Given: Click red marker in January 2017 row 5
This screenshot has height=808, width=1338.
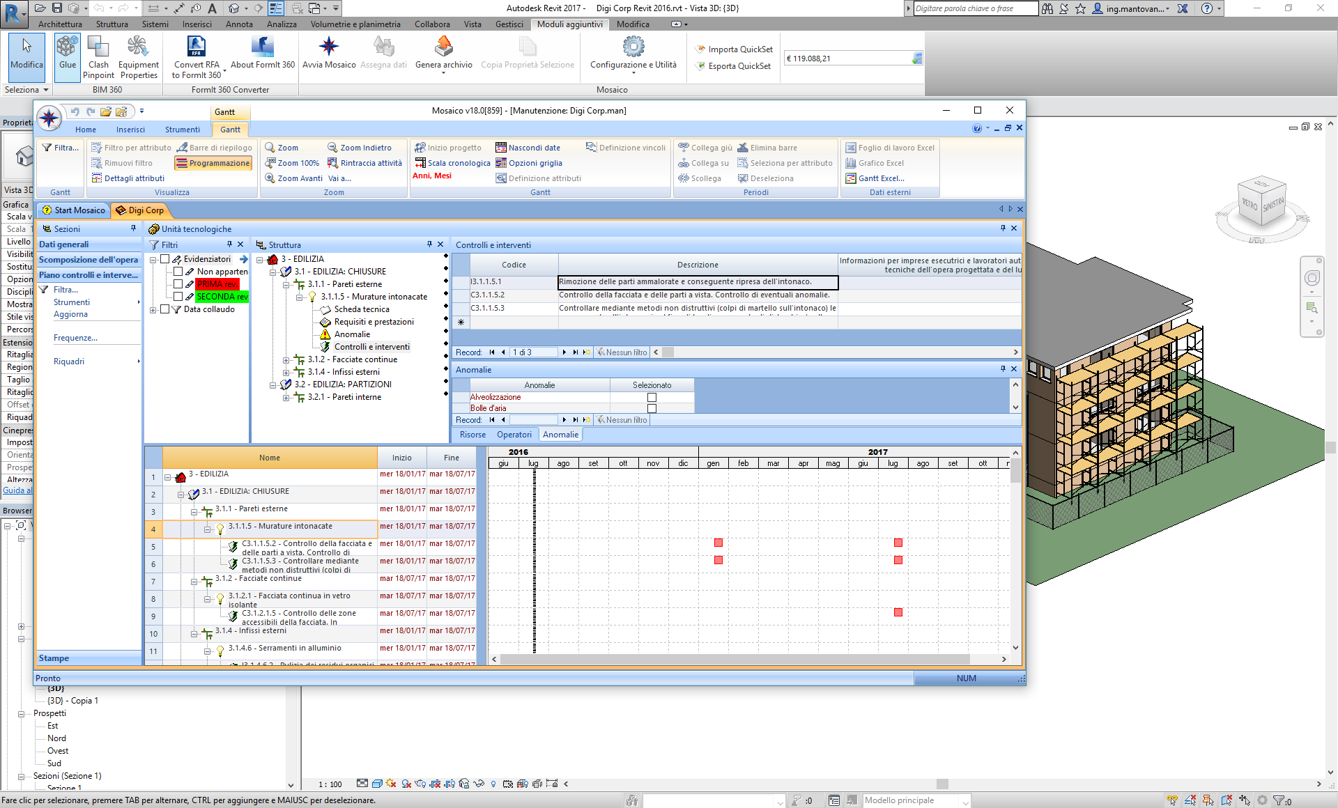Looking at the screenshot, I should (718, 543).
